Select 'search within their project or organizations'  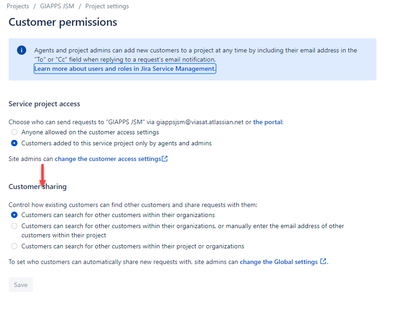coord(14,247)
